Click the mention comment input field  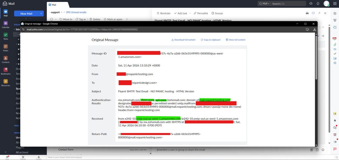coord(232,150)
